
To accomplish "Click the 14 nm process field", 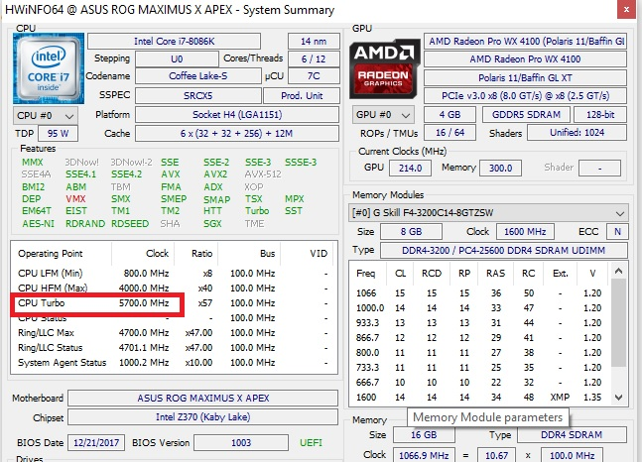I will (x=314, y=42).
